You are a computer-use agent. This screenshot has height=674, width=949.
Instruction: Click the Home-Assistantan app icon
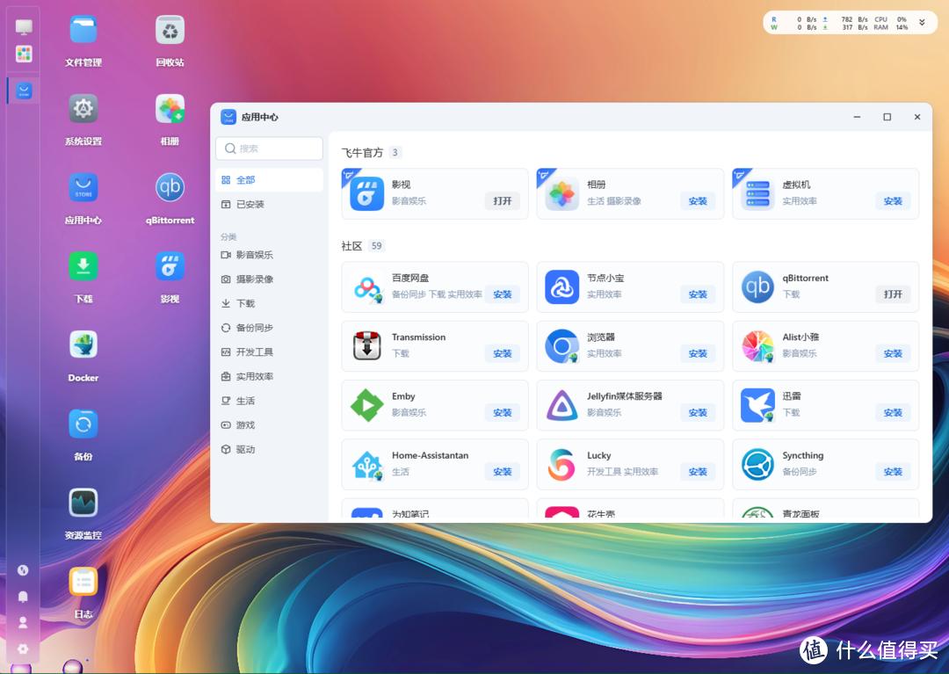coord(366,464)
